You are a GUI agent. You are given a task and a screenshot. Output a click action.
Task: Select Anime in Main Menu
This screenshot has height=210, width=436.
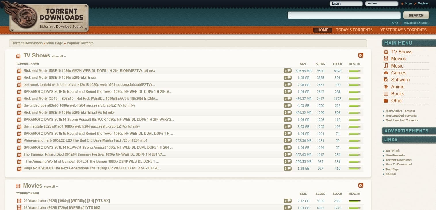tap(398, 87)
